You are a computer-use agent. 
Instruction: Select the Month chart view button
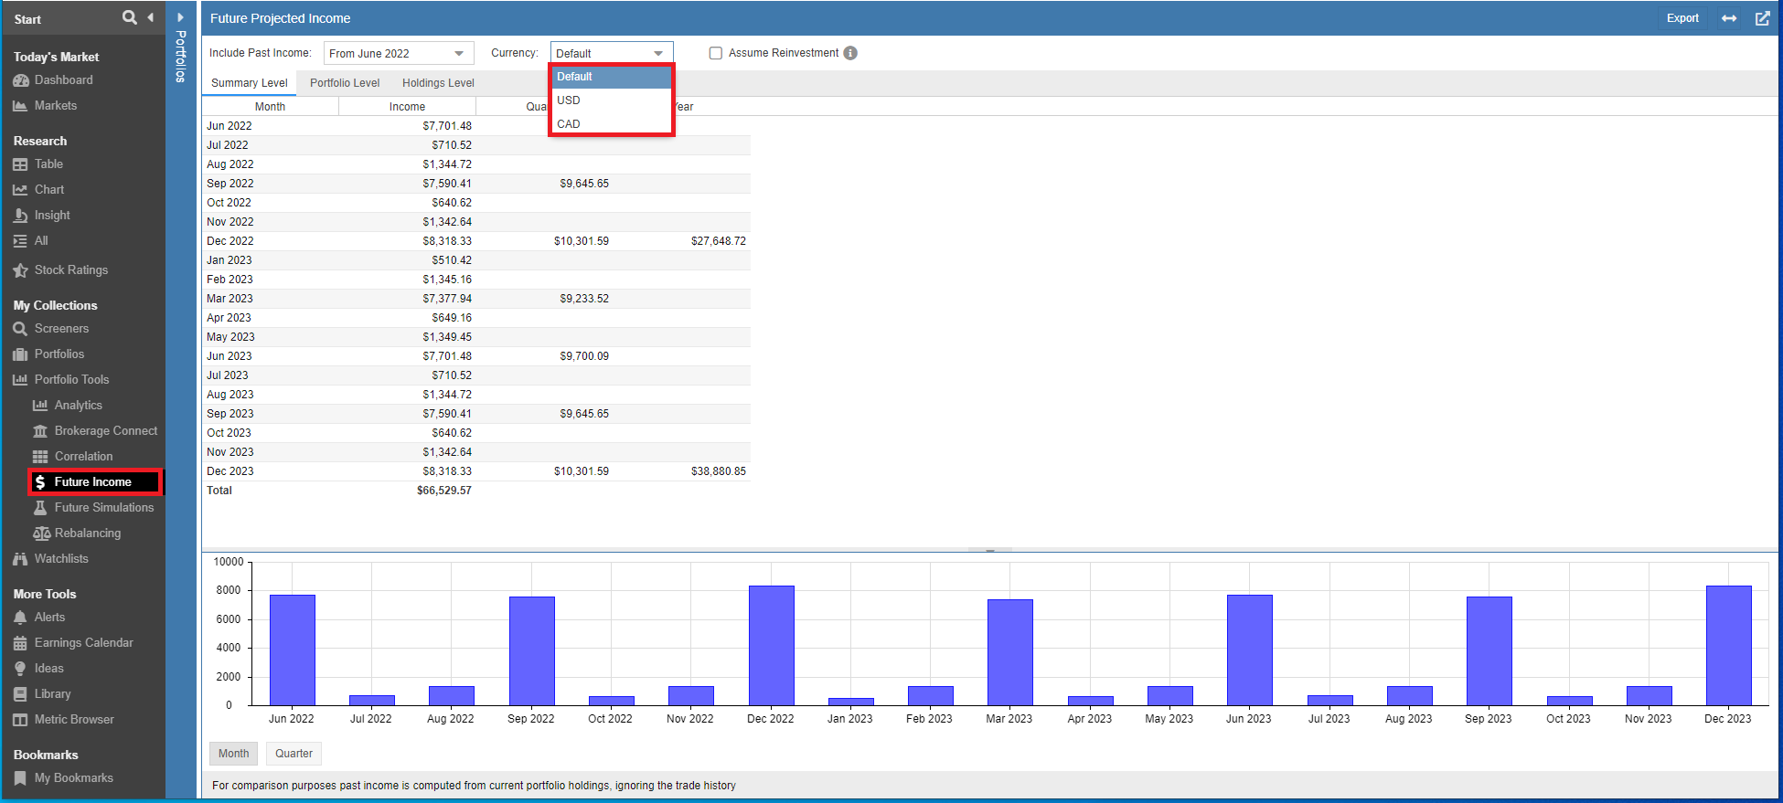click(233, 754)
